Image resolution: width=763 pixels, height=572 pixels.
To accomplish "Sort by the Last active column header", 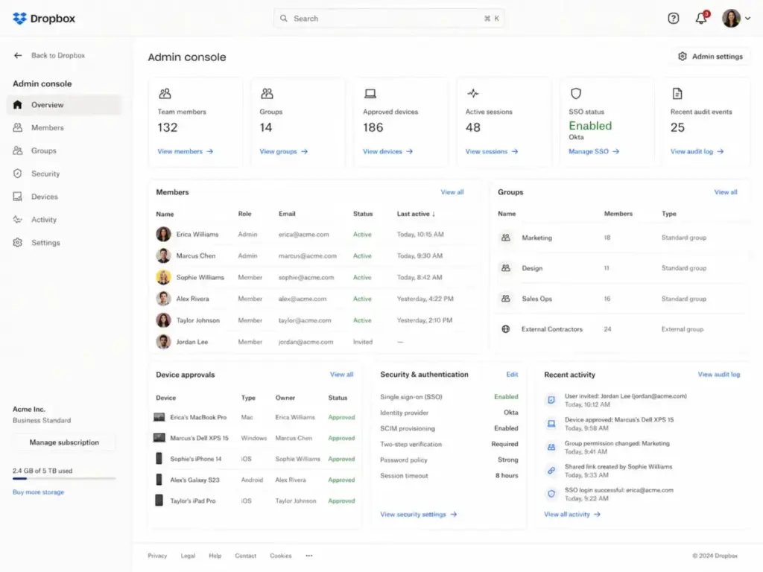I will tap(416, 214).
